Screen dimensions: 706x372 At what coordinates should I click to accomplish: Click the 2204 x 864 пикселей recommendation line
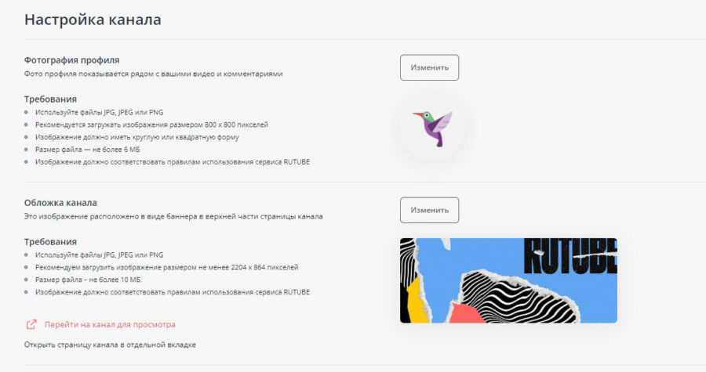pyautogui.click(x=166, y=267)
